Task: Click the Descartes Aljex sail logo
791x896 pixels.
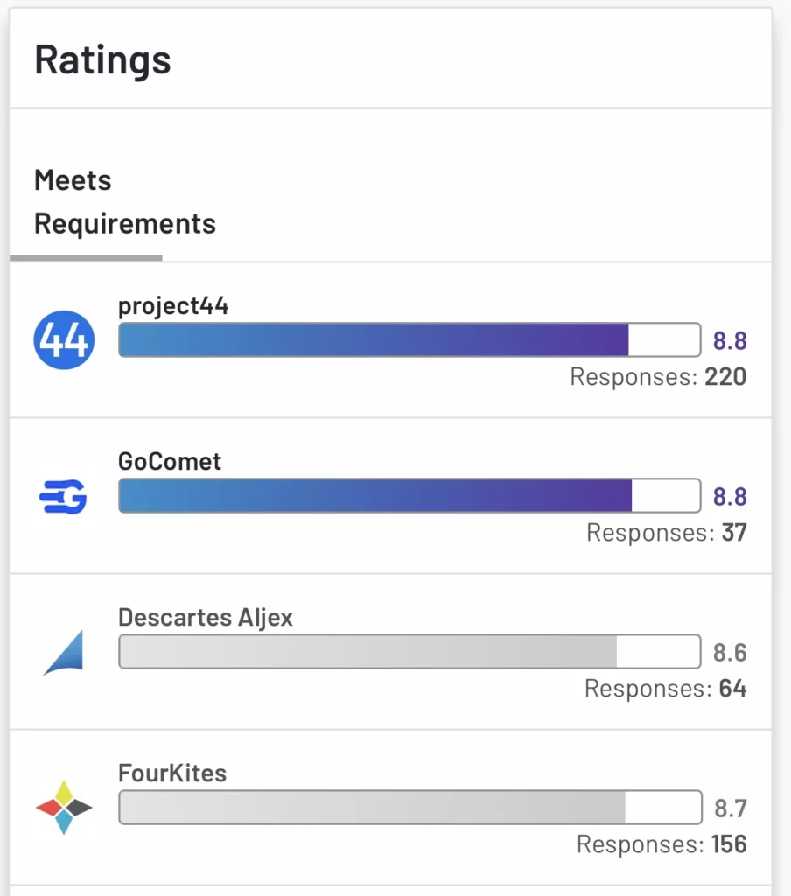Action: pyautogui.click(x=64, y=652)
